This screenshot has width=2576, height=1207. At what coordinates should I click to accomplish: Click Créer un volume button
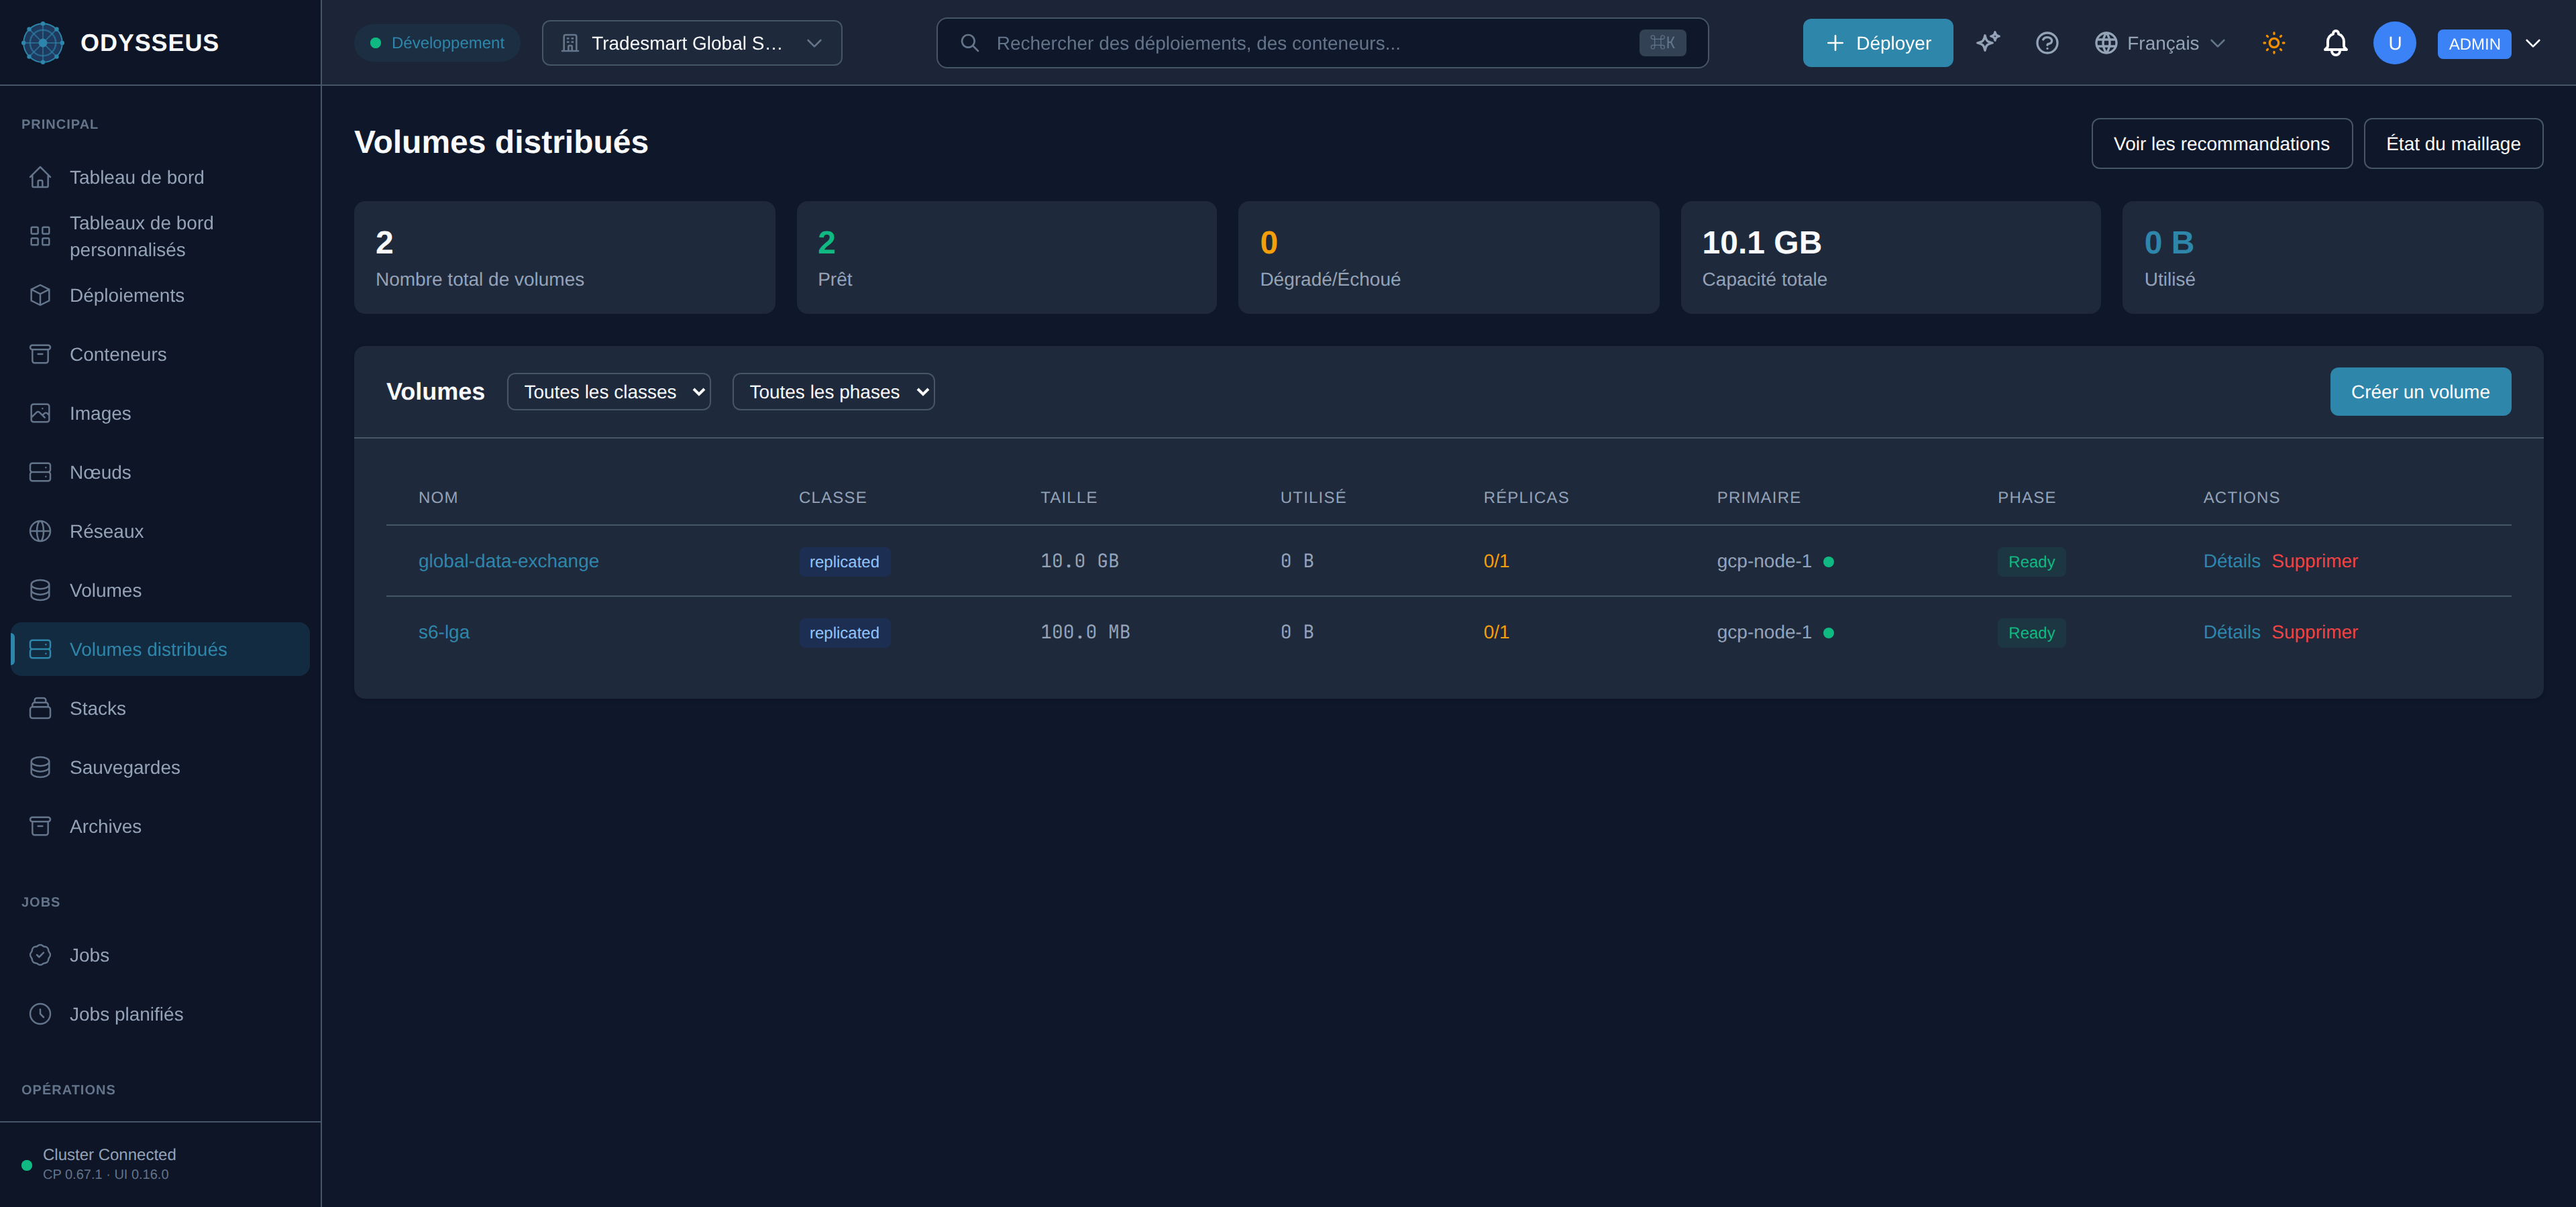2420,392
